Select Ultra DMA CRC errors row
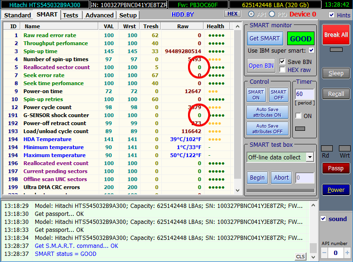 point(118,187)
